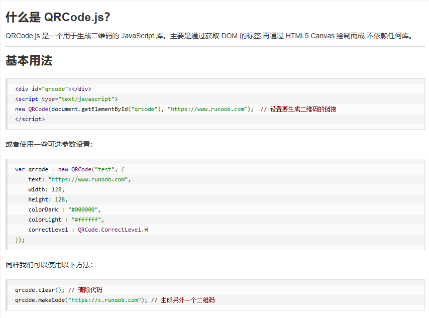Click the colorDark "#000000" value

[86, 209]
